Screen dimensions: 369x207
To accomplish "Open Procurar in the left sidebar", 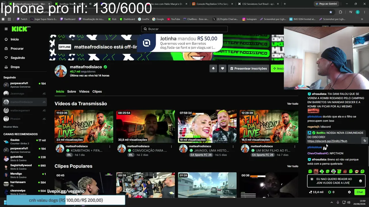I will pyautogui.click(x=17, y=49).
